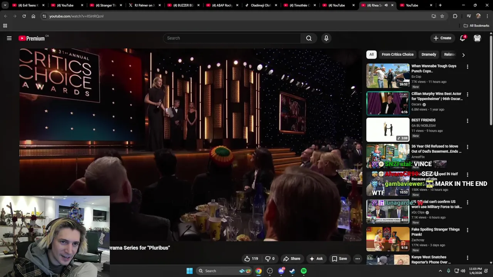Open Chrome three-dot menu
This screenshot has width=493, height=277.
(487, 16)
